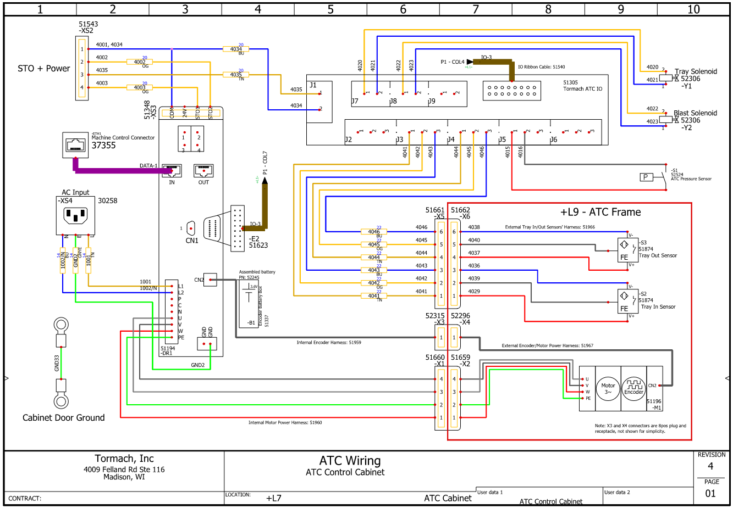Click column header 5 on the drawing border
The height and width of the screenshot is (508, 733).
click(x=330, y=9)
